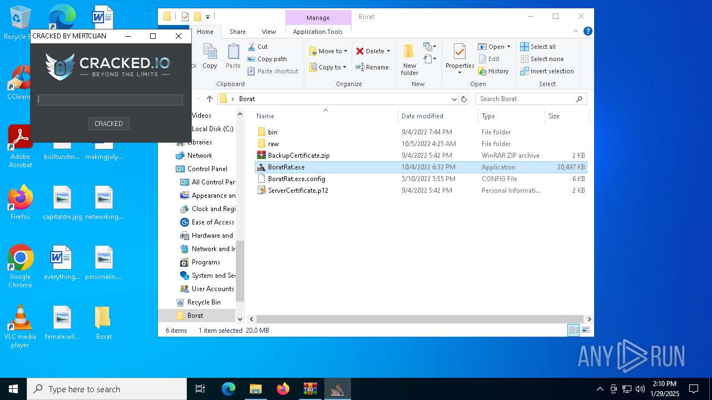
Task: Open Google Chrome desktop shortcut
Action: pyautogui.click(x=20, y=266)
